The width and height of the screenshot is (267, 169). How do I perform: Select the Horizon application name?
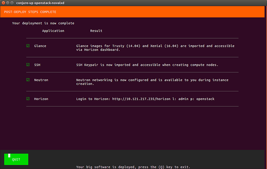tap(41, 99)
